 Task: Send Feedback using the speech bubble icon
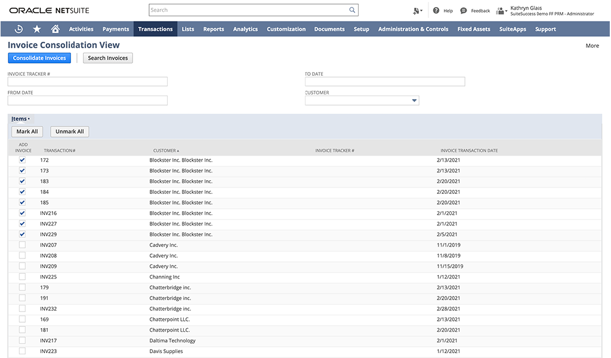(x=462, y=10)
